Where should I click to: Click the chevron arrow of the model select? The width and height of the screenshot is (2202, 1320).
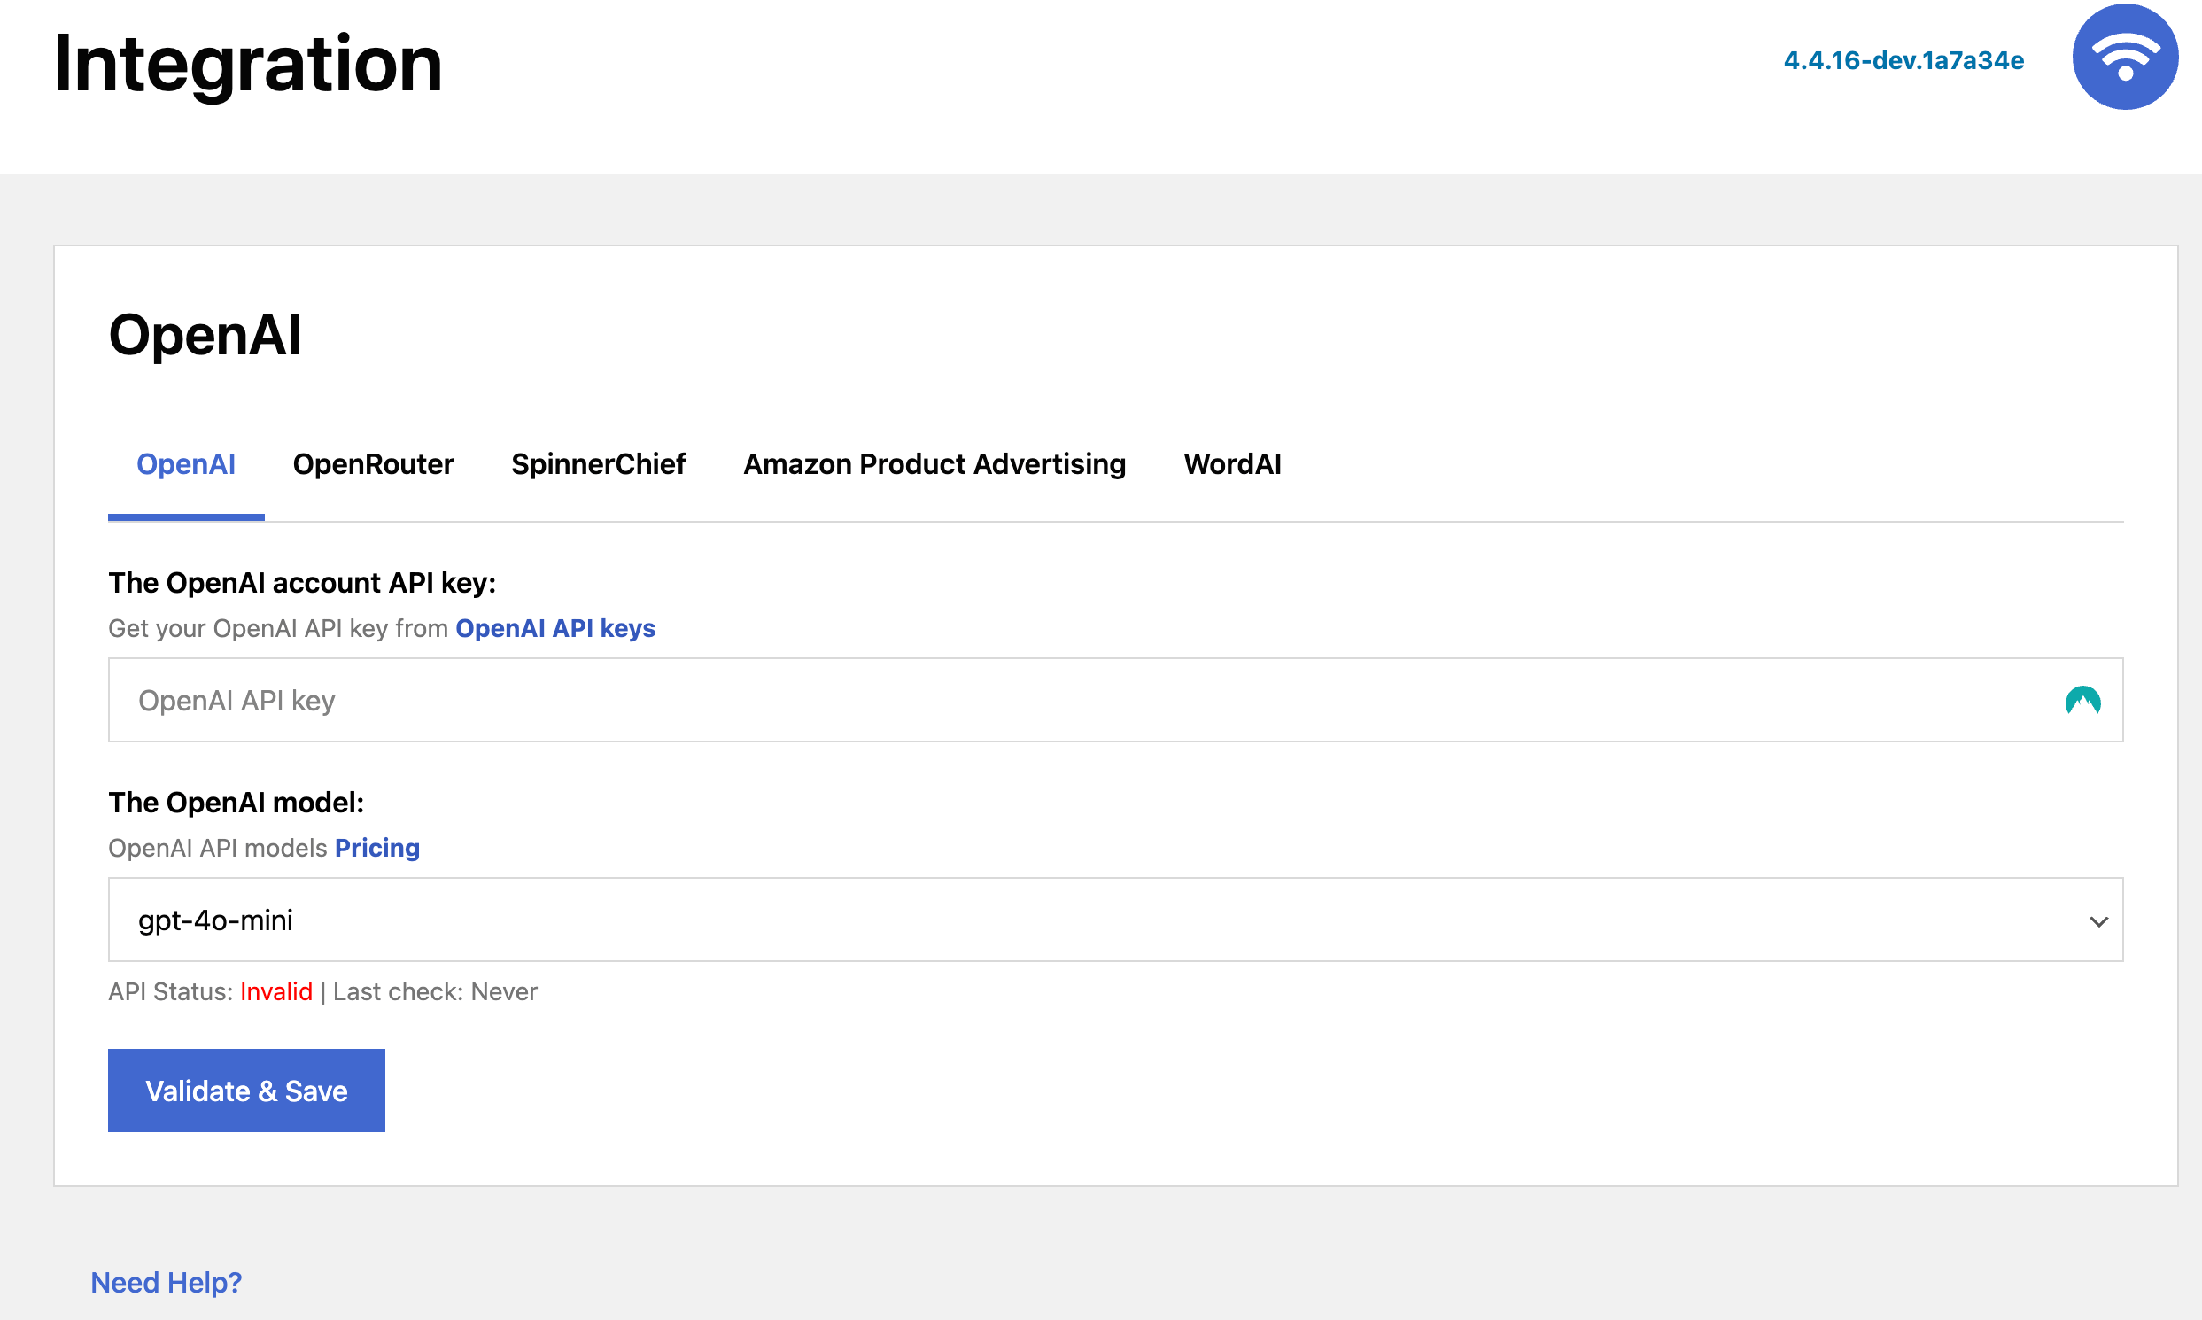pos(2098,921)
